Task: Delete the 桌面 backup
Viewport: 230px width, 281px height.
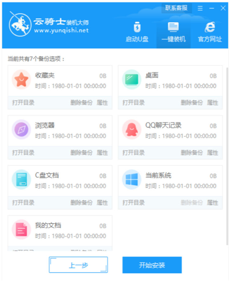Action: [x=192, y=103]
